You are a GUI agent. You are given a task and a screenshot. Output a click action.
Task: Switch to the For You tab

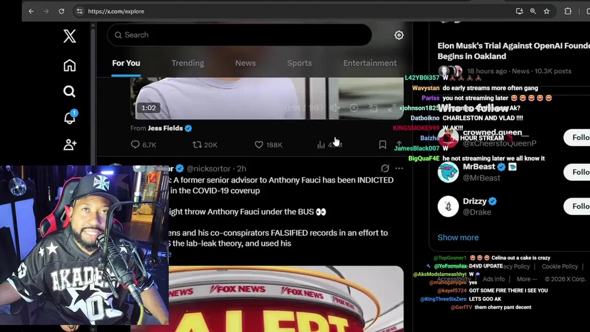click(x=126, y=63)
